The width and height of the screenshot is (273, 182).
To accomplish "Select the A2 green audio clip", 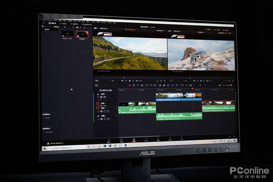I will point(179,116).
